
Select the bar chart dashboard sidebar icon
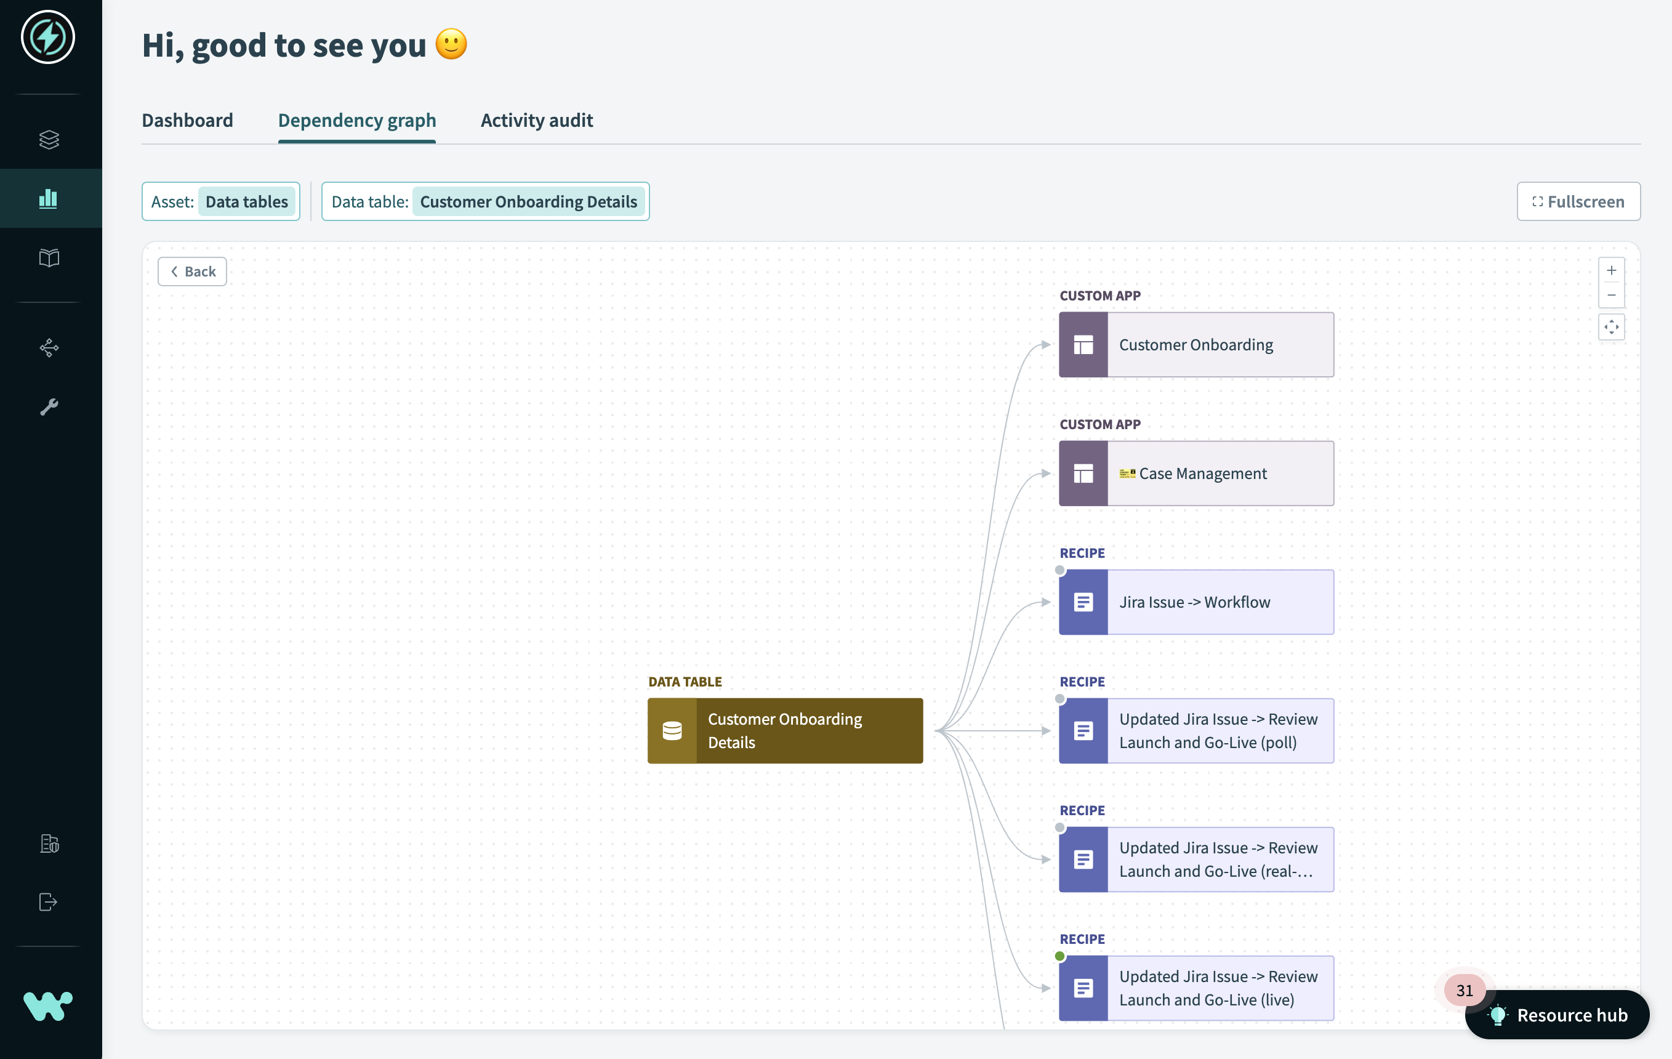pos(49,199)
